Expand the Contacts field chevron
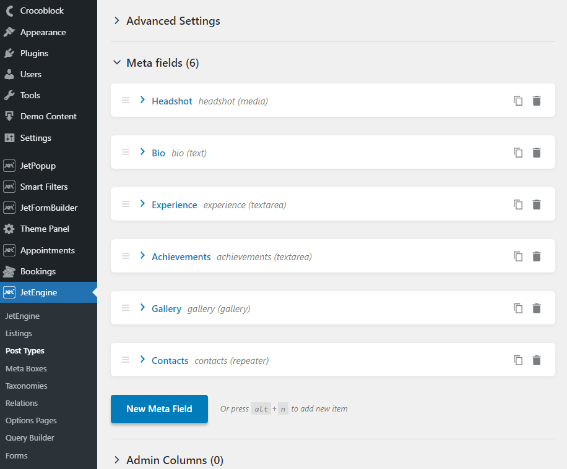Screen dimensions: 567x469 click(x=142, y=359)
